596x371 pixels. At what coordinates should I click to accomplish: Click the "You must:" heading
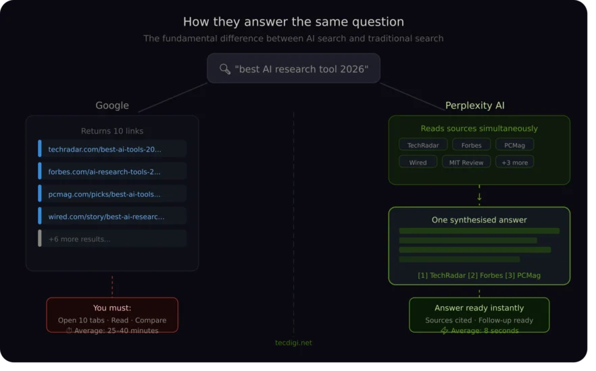click(112, 308)
